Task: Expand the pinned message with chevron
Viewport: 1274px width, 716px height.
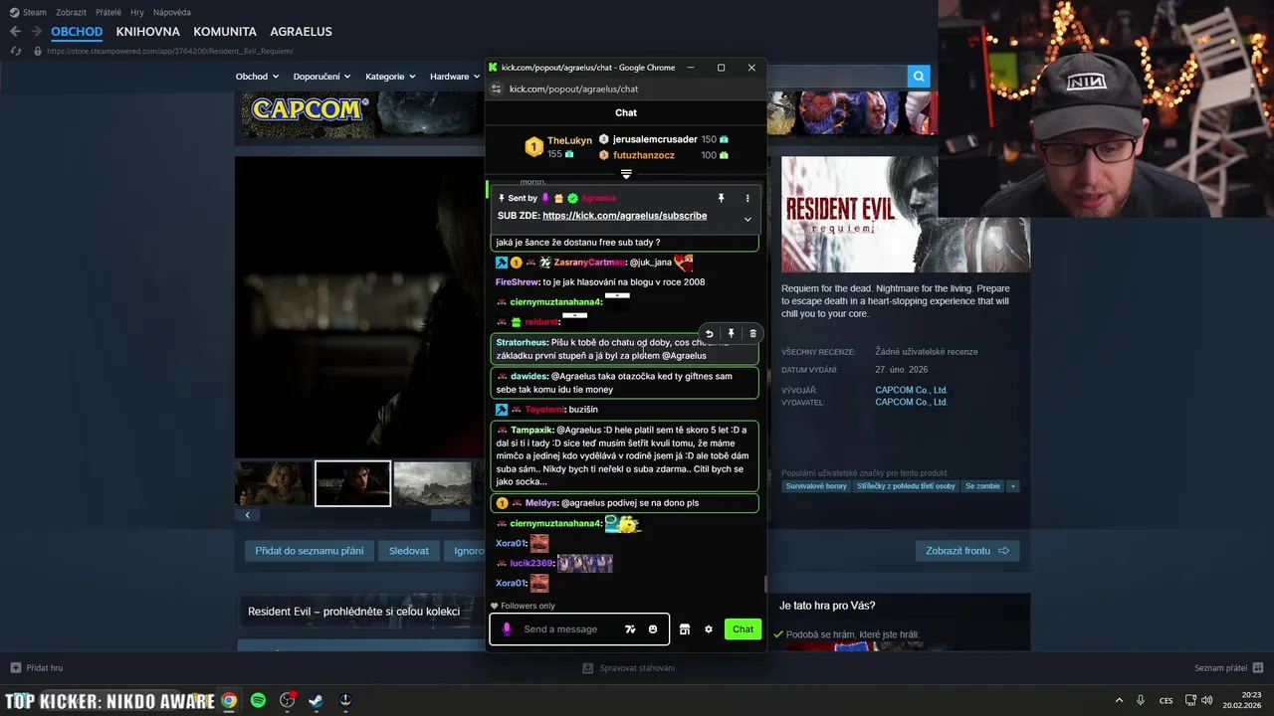Action: pyautogui.click(x=747, y=219)
